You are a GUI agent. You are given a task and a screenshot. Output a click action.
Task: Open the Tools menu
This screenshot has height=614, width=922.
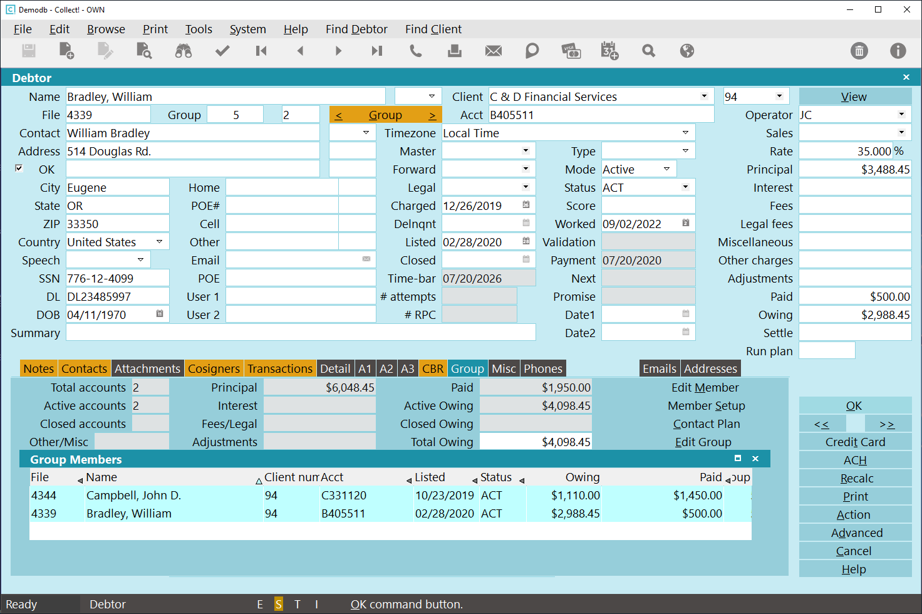[199, 29]
